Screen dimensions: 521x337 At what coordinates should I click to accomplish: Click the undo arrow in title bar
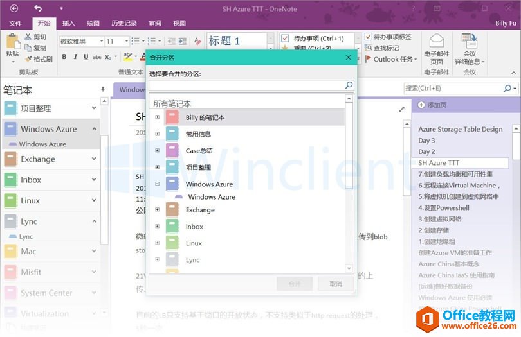(38, 8)
